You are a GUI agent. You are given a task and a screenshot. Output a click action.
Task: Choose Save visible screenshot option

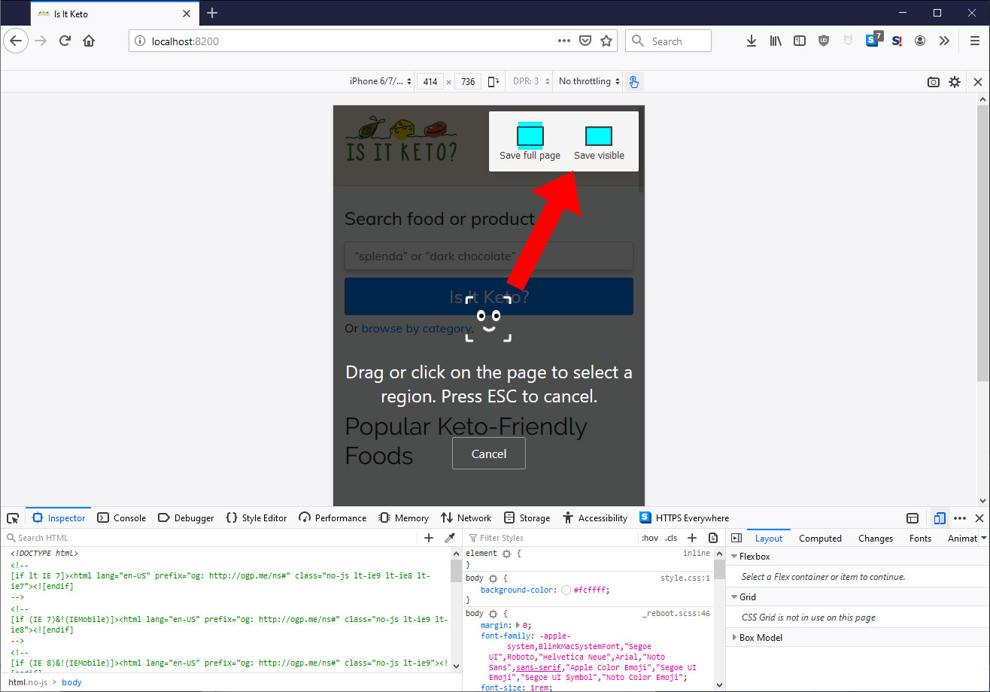point(599,142)
